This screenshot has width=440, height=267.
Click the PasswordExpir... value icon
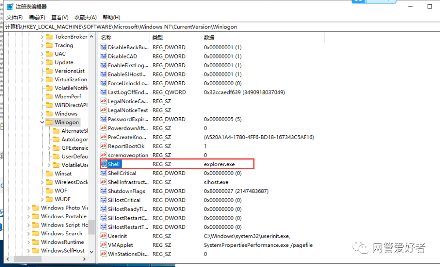coord(103,119)
